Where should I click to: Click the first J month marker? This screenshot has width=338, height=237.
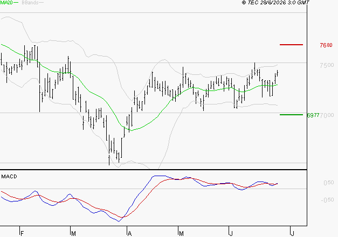(231, 233)
